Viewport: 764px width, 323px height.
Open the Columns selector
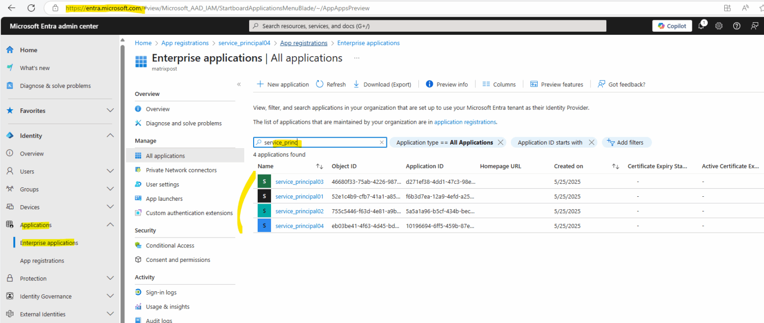click(x=498, y=84)
